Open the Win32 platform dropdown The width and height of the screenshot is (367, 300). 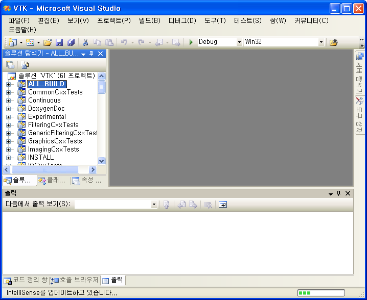coord(321,42)
